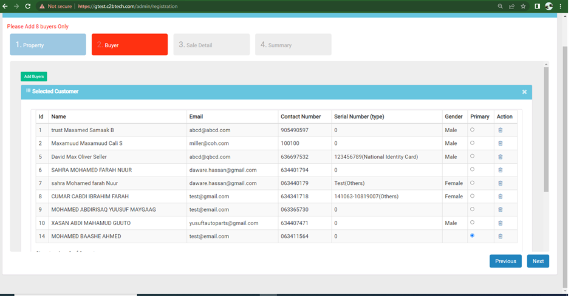Delete buyer sahra Mohamed farah Nuur row 7
Image resolution: width=571 pixels, height=296 pixels.
tap(500, 183)
